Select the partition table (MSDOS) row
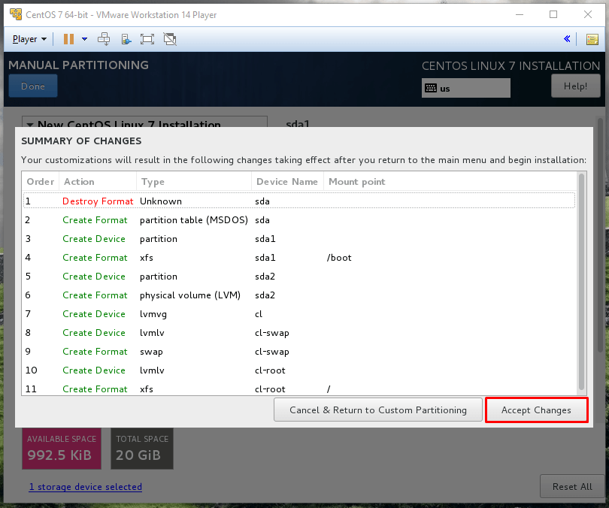 [299, 220]
